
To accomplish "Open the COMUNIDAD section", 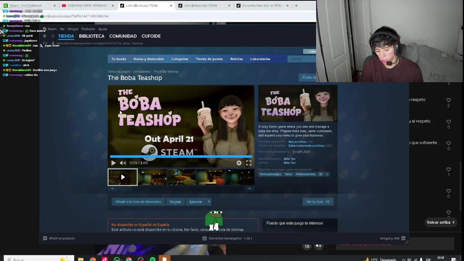I will (123, 36).
